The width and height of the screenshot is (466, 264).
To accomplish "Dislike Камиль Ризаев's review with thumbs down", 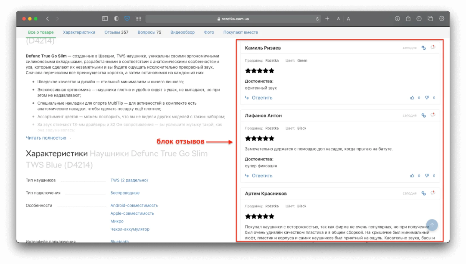I will pyautogui.click(x=427, y=98).
